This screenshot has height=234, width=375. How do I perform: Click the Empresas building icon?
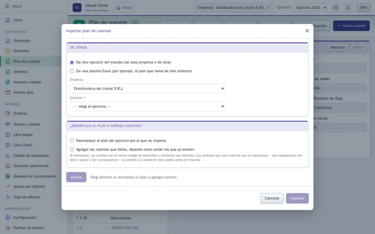8,41
